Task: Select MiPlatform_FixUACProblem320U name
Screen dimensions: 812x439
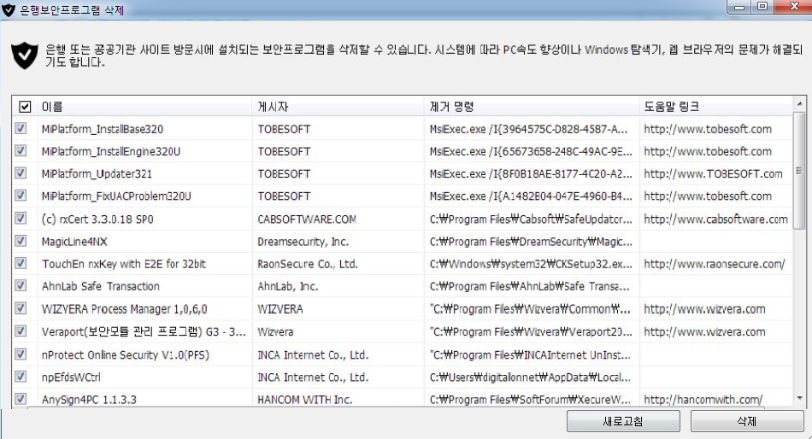Action: coord(116,196)
